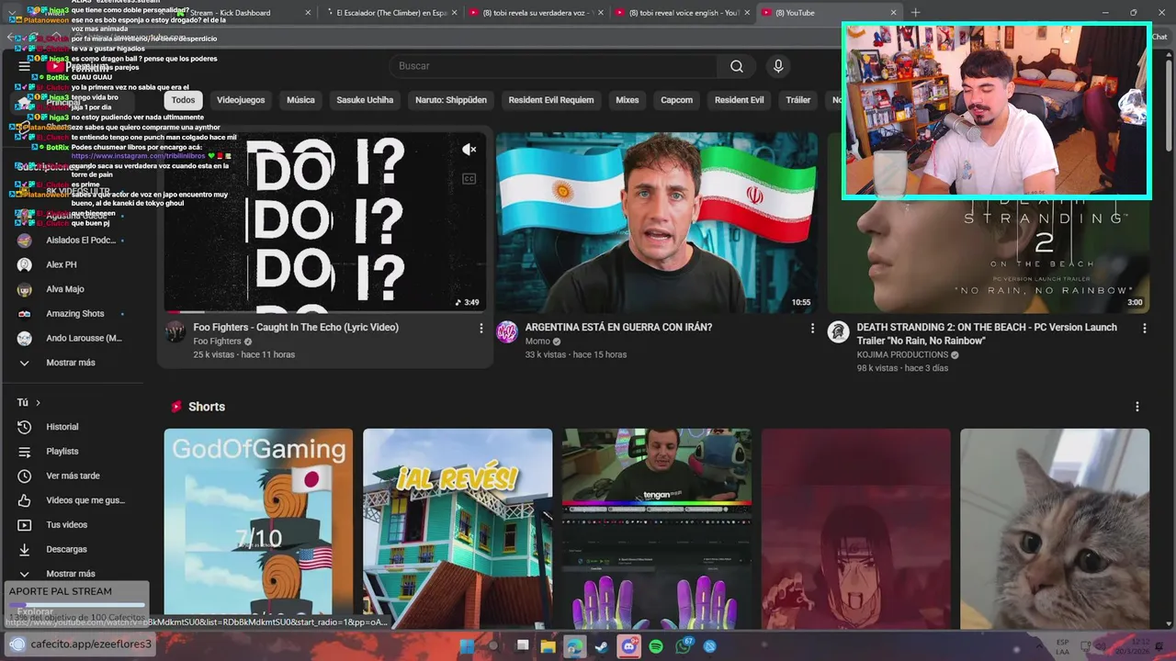Filter by Sasuke Uchiha chip

[x=365, y=100]
